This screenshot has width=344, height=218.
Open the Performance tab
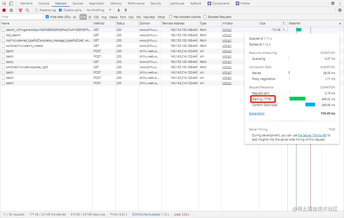click(136, 3)
